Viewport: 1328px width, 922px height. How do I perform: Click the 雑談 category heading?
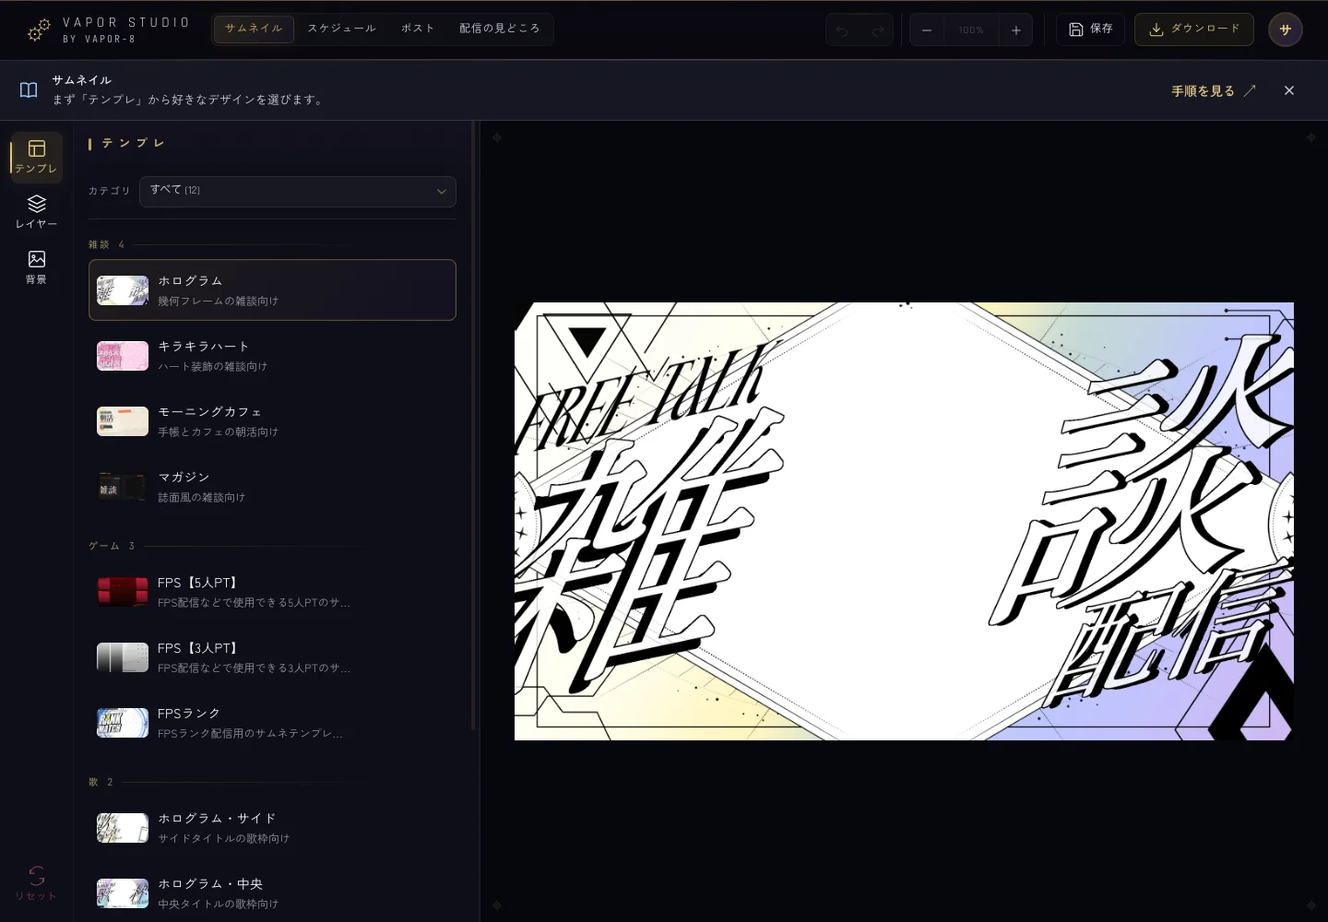click(x=99, y=244)
